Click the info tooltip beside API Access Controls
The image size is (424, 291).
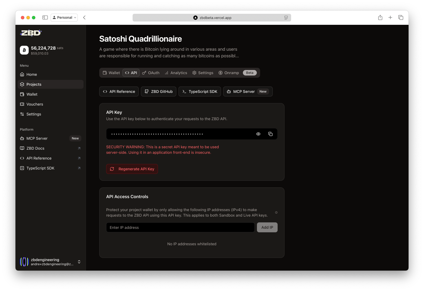tap(276, 212)
